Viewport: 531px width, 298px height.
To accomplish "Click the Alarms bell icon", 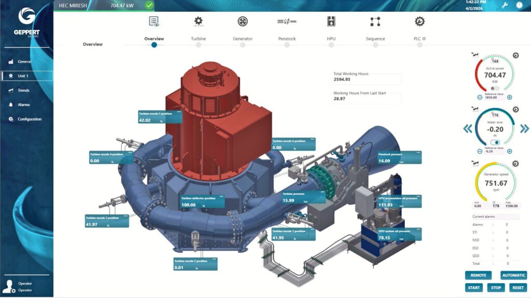I will point(11,105).
